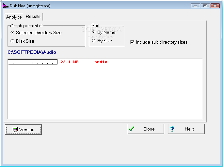
Task: Click the audio directory percentage bar
Action: 33,62
